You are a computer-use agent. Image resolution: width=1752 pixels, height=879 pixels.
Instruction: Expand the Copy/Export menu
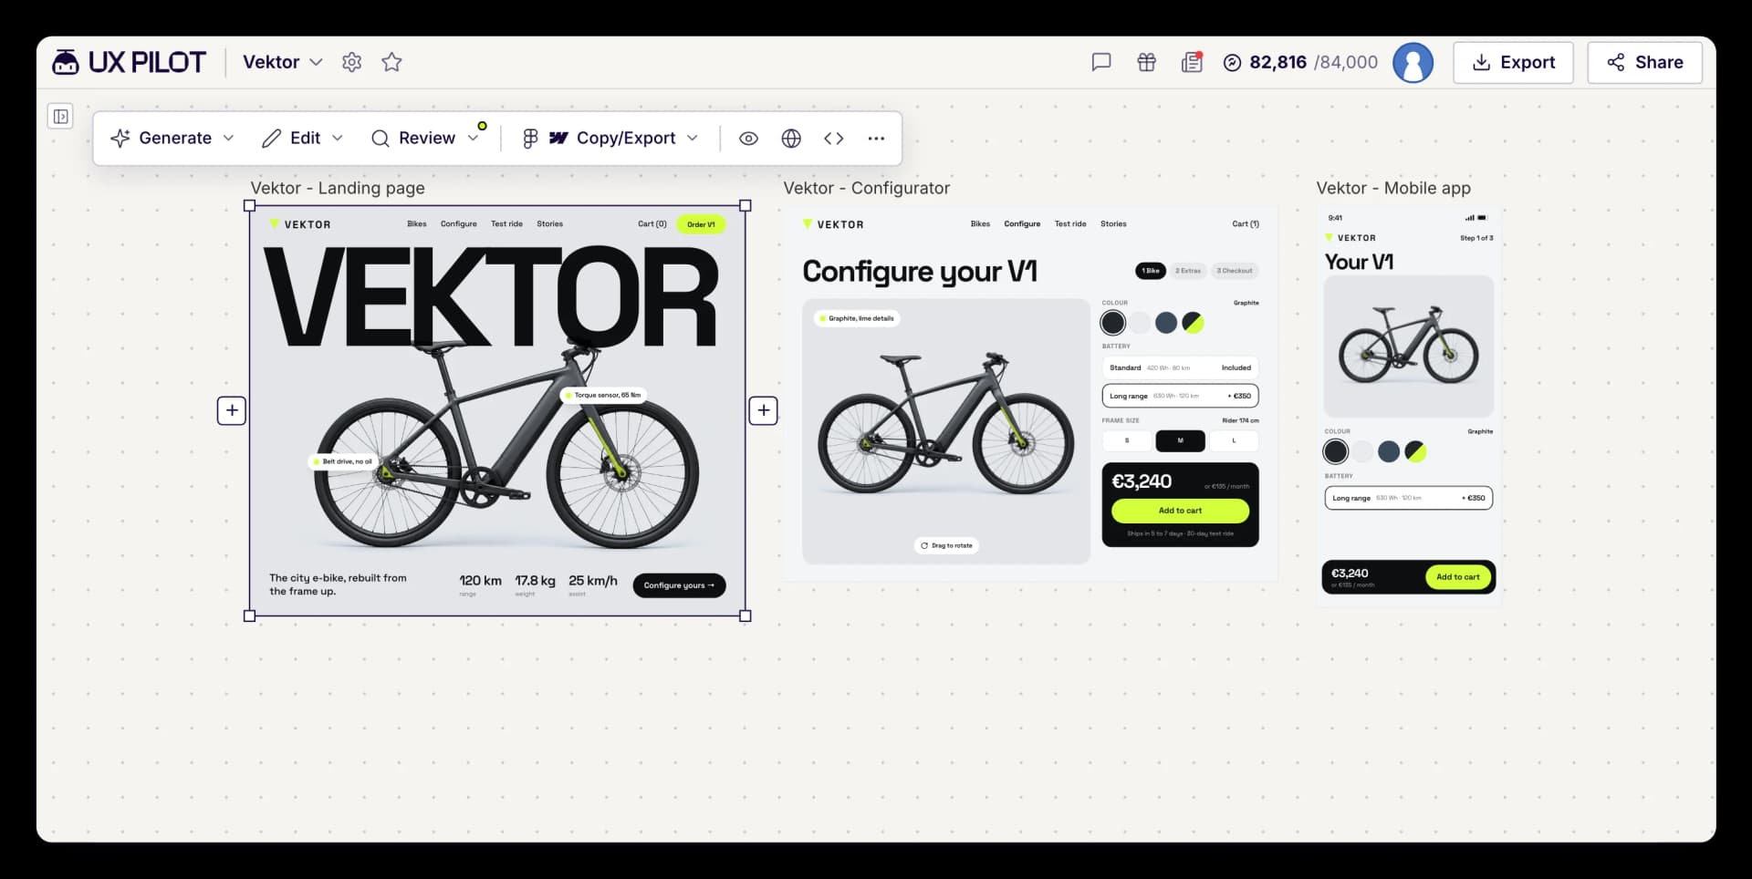[x=610, y=138]
